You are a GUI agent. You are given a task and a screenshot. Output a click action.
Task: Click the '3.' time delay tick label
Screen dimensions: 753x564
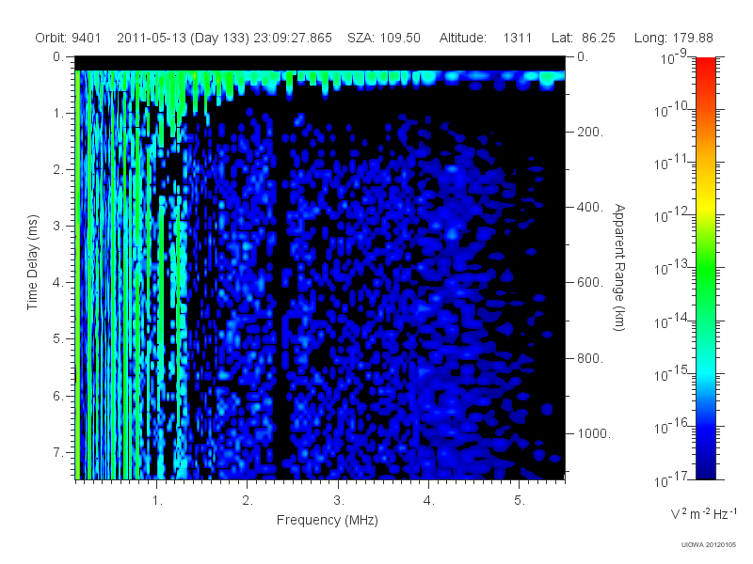[x=58, y=227]
